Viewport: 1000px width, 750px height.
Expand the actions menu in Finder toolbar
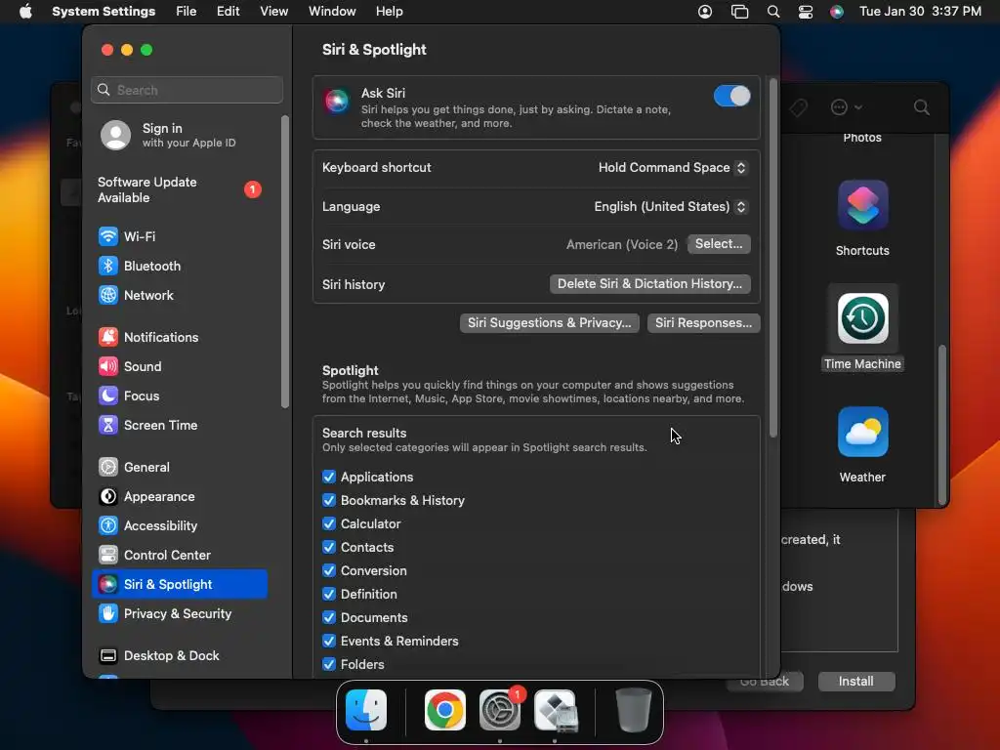[x=847, y=107]
